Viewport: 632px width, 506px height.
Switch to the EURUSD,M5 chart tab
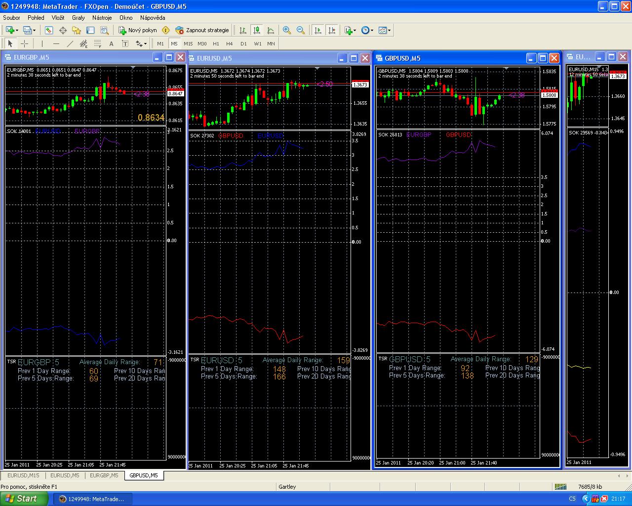pos(65,475)
